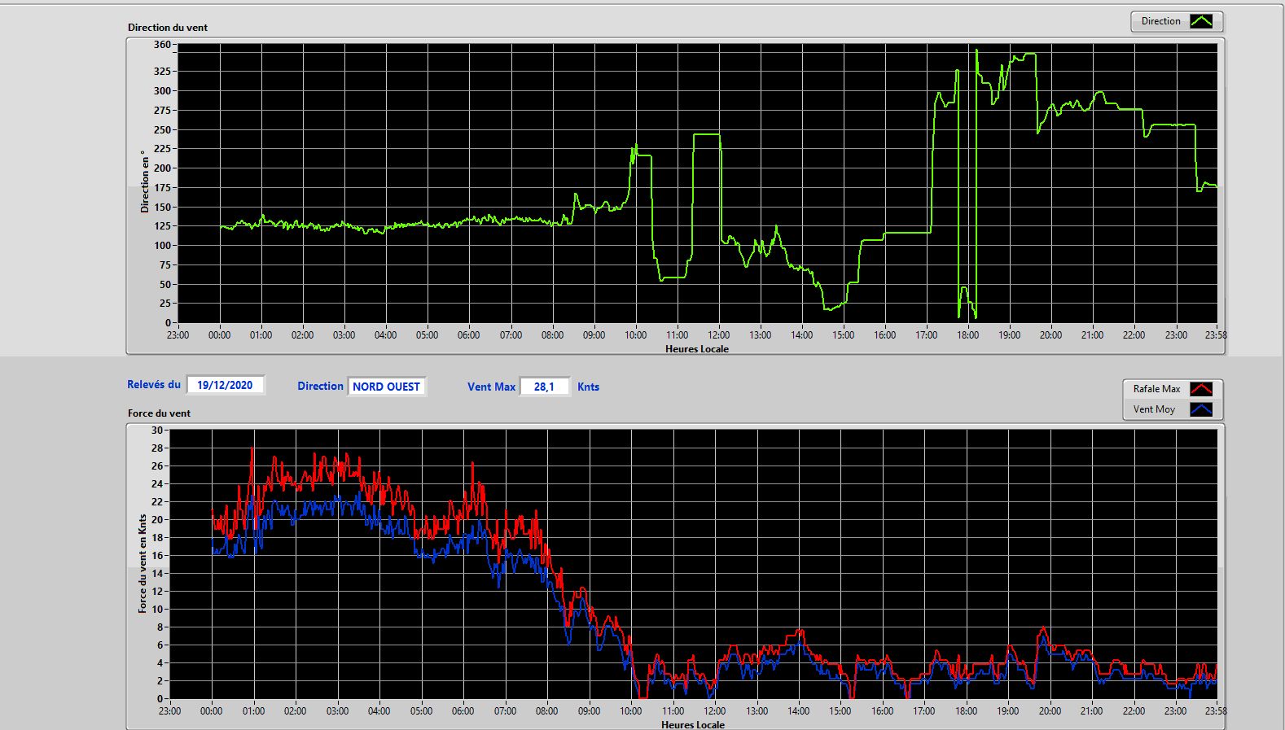Click the 30 value on wind force axis
This screenshot has width=1285, height=730.
point(157,431)
